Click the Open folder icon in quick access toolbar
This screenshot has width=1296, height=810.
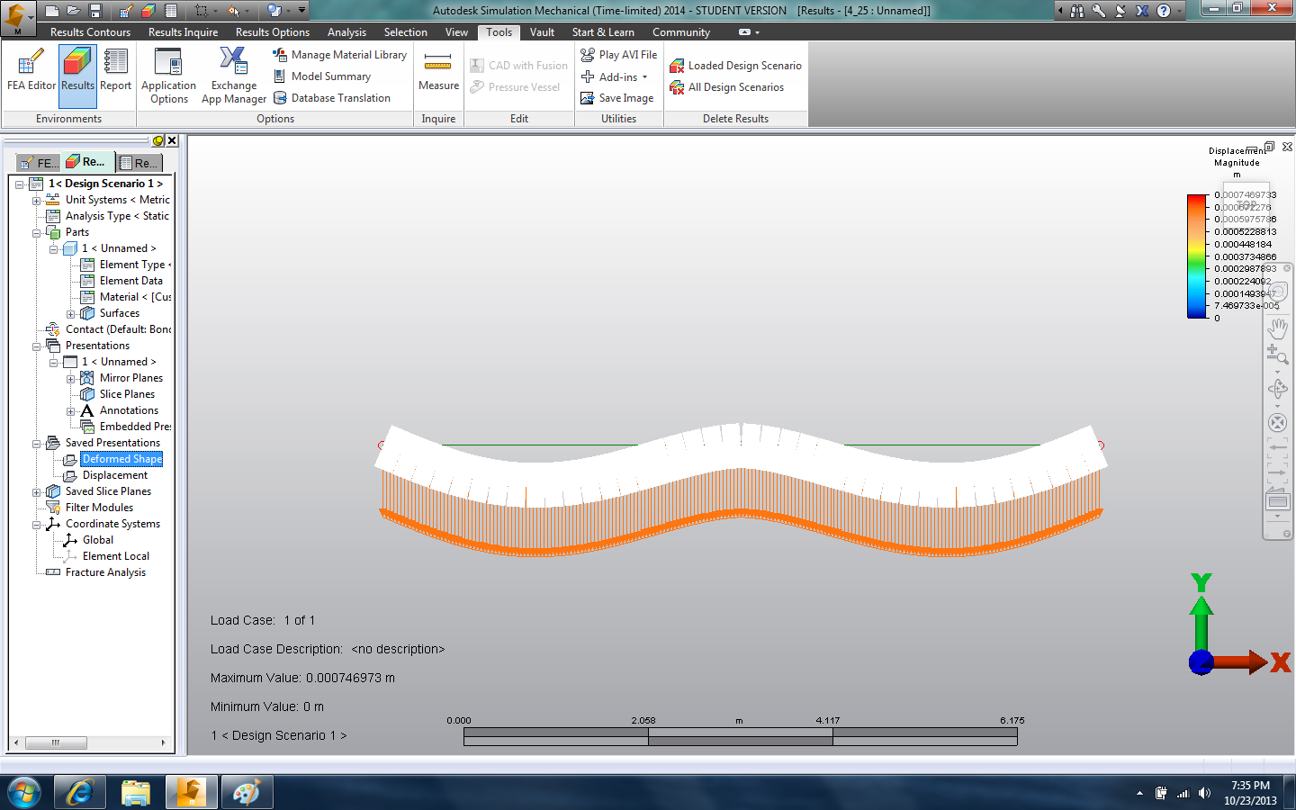(x=74, y=11)
